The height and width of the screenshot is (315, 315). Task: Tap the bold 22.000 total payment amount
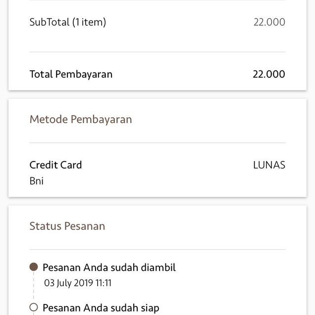tap(269, 74)
